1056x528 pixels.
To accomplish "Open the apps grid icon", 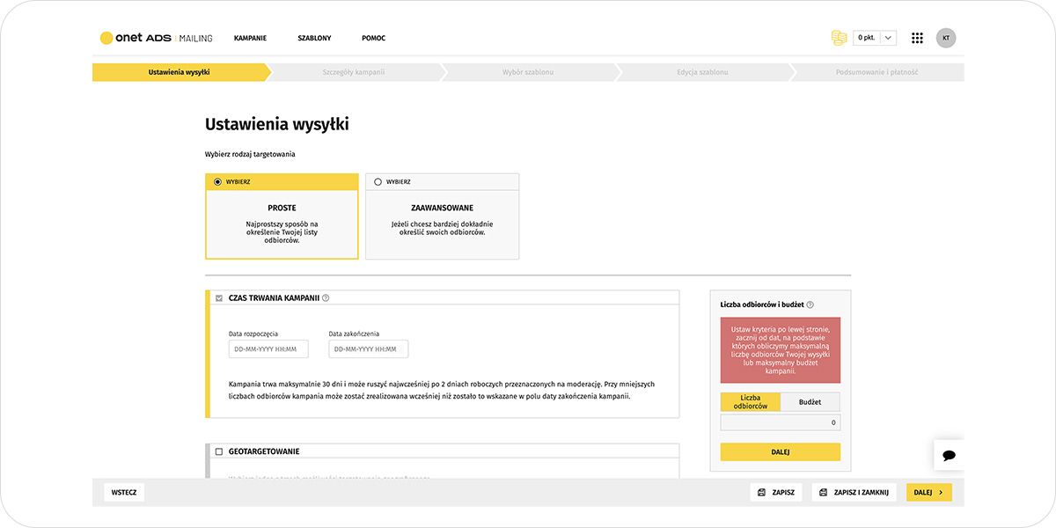I will [917, 38].
